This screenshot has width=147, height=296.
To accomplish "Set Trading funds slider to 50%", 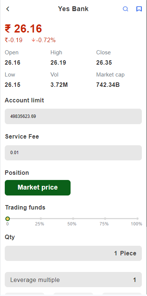I will pos(73,219).
